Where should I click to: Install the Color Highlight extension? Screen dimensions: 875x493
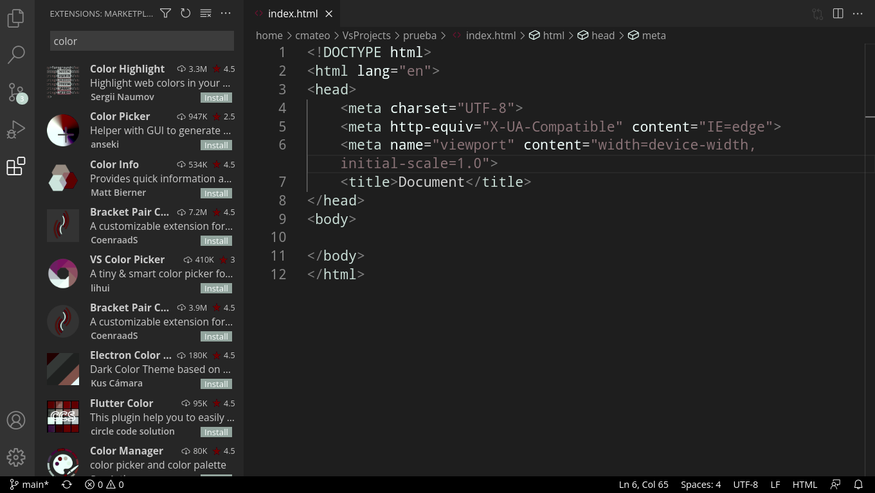pos(216,98)
